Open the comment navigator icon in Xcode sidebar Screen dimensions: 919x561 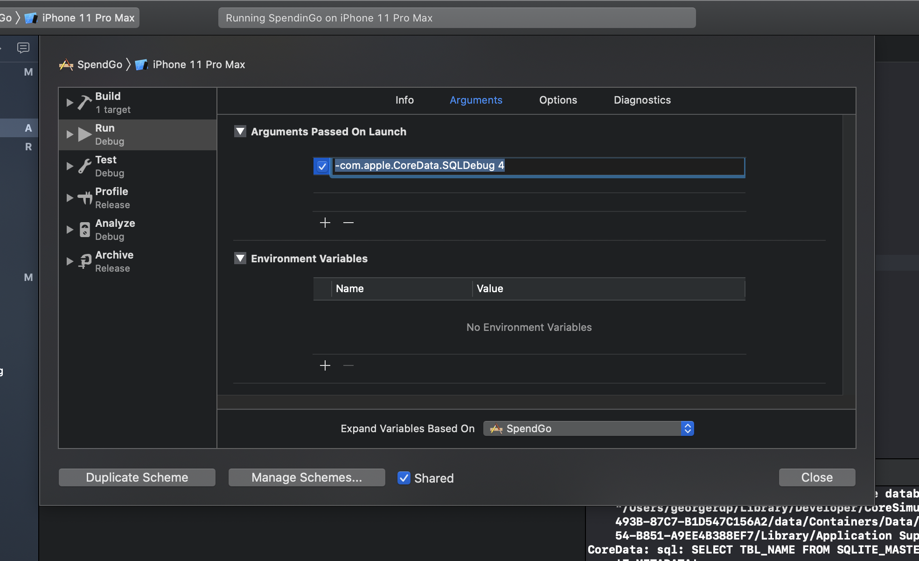click(23, 48)
